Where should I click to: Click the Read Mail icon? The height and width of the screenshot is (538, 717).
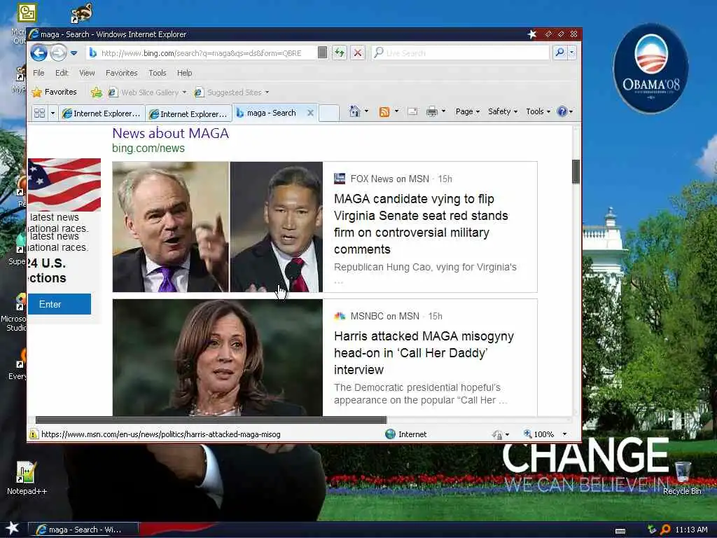412,111
